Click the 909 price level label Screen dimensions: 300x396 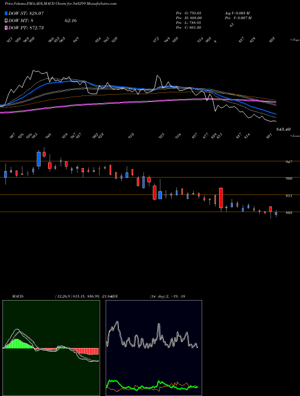(x=289, y=178)
